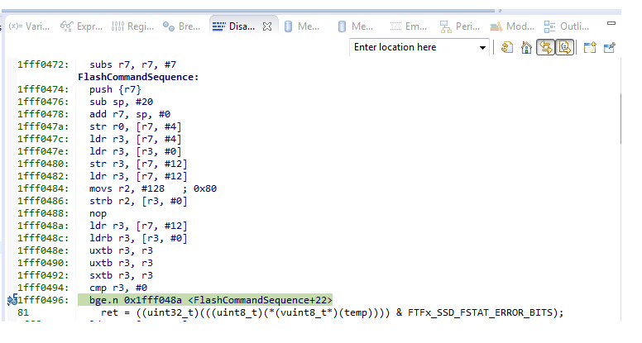This screenshot has width=642, height=343.
Task: Switch to the Outline tab
Action: pos(567,26)
